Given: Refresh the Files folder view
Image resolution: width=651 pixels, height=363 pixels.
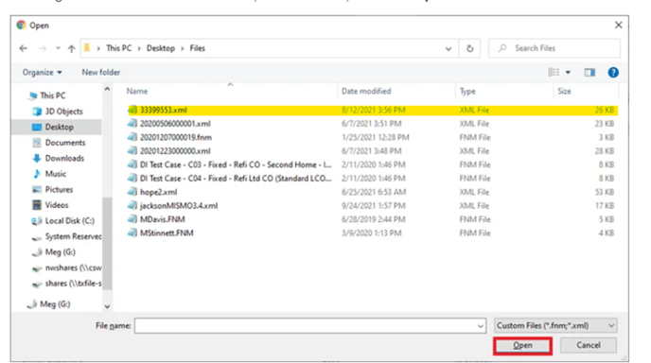Looking at the screenshot, I should coord(469,48).
